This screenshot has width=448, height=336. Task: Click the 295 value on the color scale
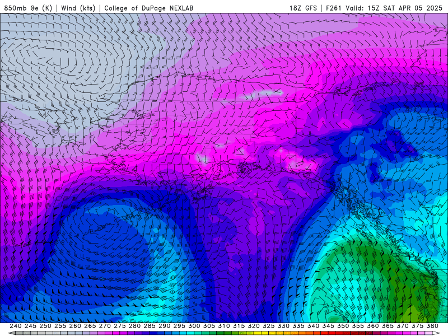[x=179, y=326]
